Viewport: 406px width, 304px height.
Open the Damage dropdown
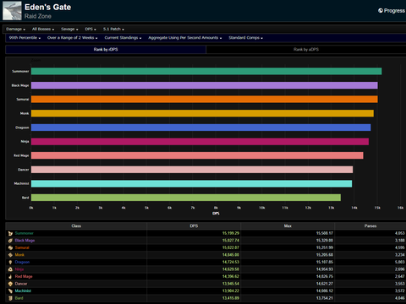click(16, 29)
